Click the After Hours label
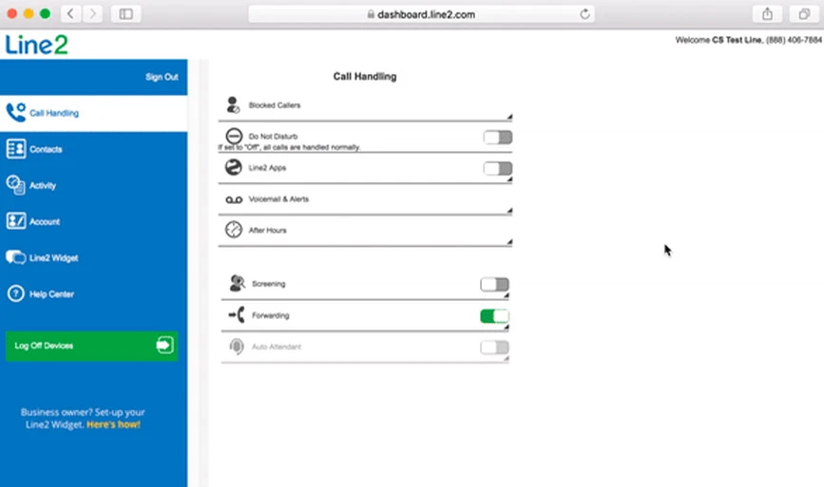 [267, 230]
